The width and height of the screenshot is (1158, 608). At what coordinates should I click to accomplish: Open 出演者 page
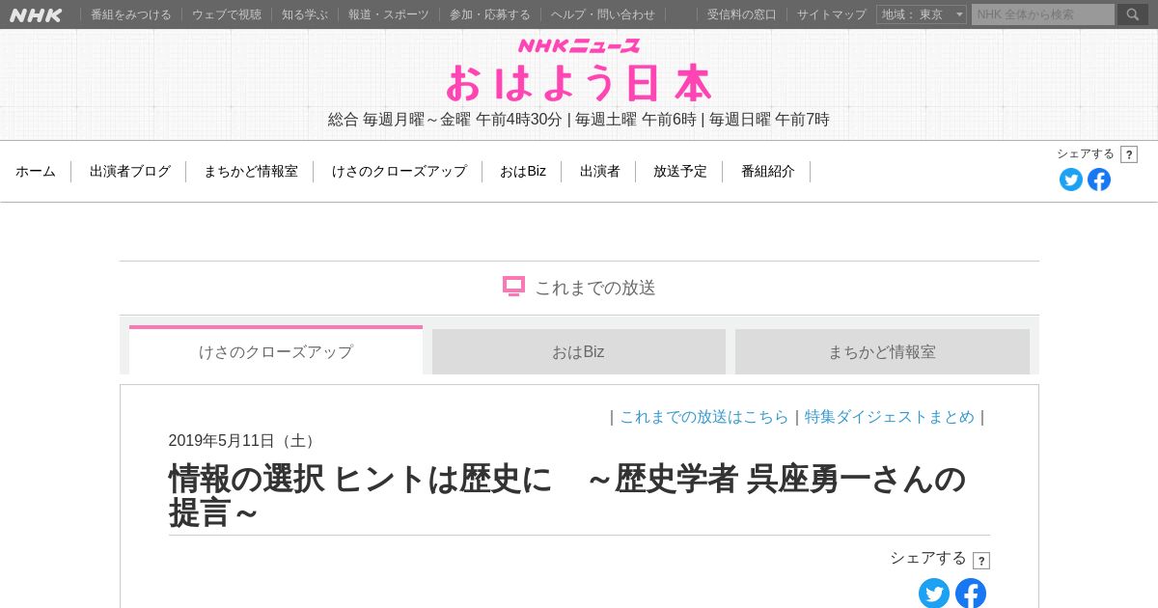pos(600,171)
